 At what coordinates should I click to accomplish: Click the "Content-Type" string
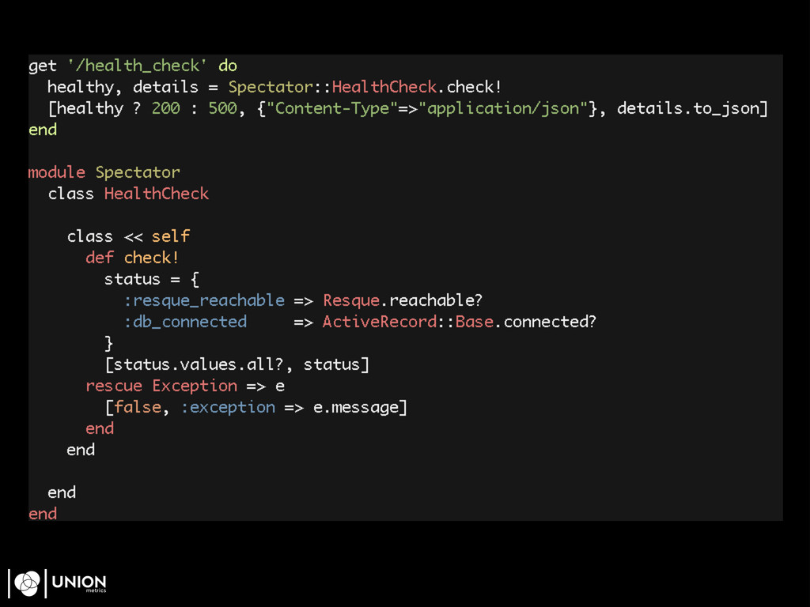click(332, 108)
